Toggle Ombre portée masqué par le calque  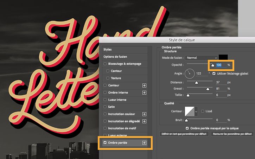[187, 128]
